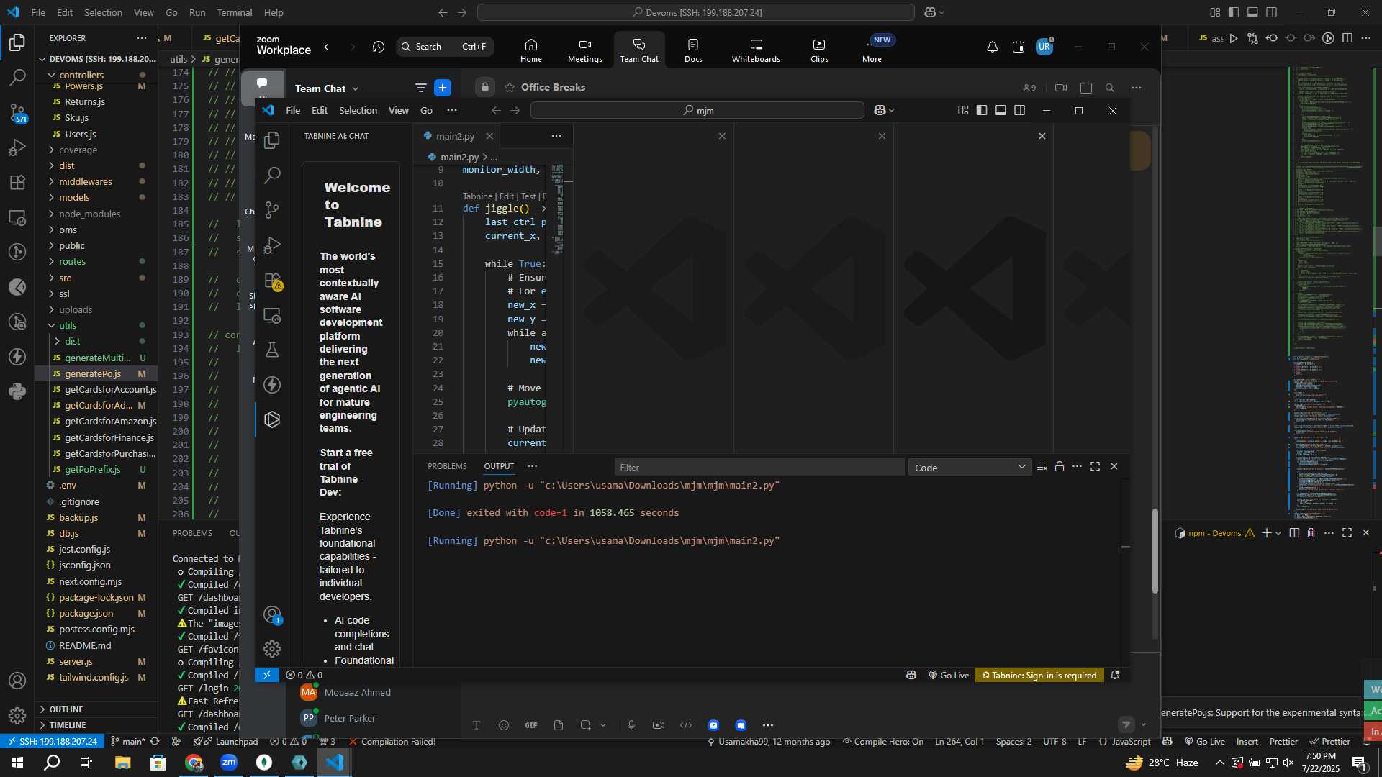Open Search in the mjm activity bar

[272, 175]
